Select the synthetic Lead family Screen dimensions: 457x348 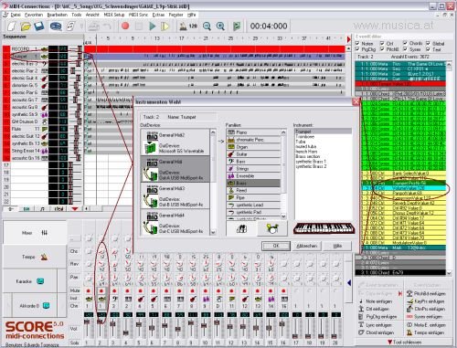point(253,206)
